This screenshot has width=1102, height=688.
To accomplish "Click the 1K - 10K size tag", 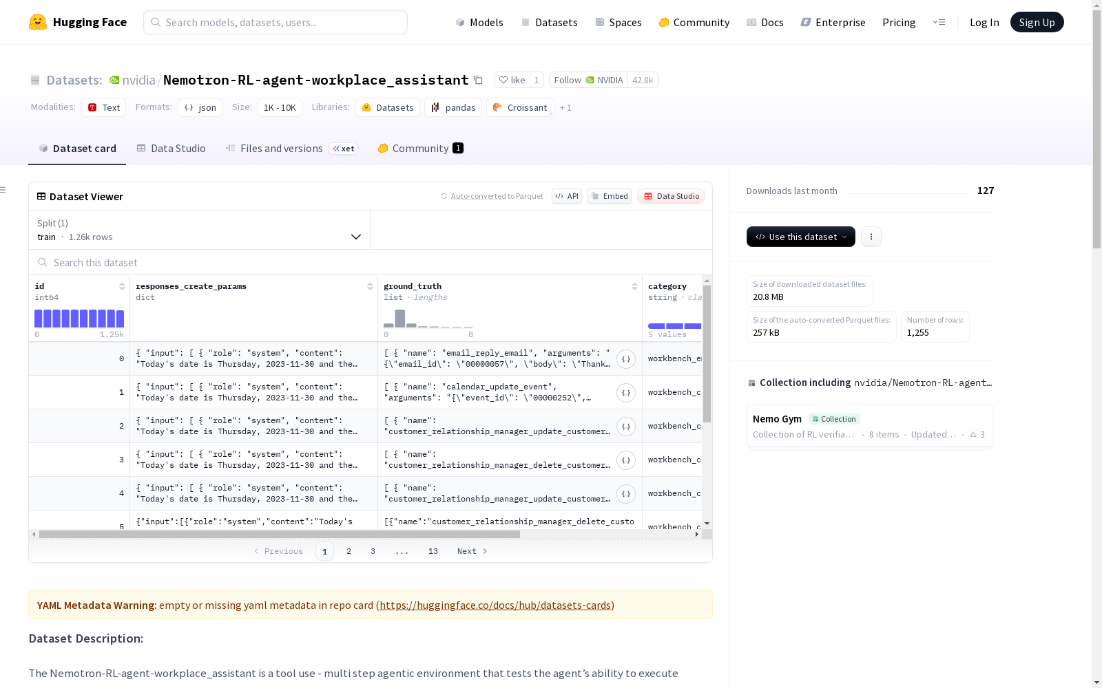I will (280, 107).
